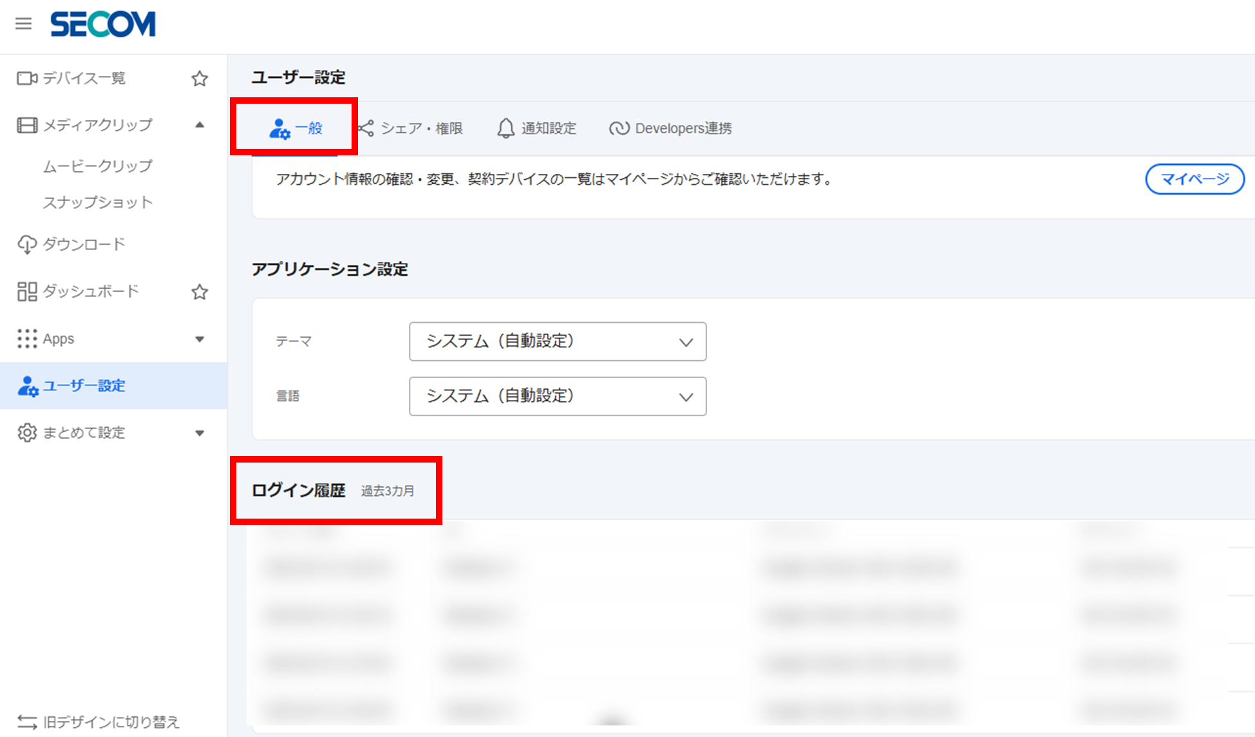
Task: Open the hamburger menu icon
Action: click(x=24, y=24)
